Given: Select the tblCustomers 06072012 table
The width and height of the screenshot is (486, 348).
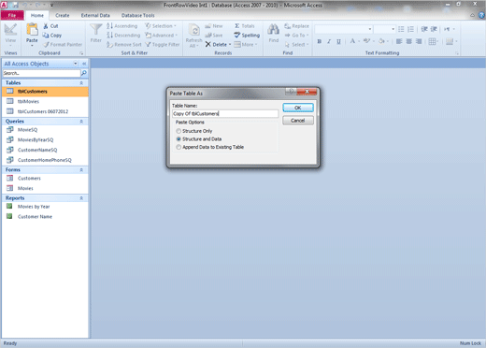Looking at the screenshot, I should (x=45, y=111).
